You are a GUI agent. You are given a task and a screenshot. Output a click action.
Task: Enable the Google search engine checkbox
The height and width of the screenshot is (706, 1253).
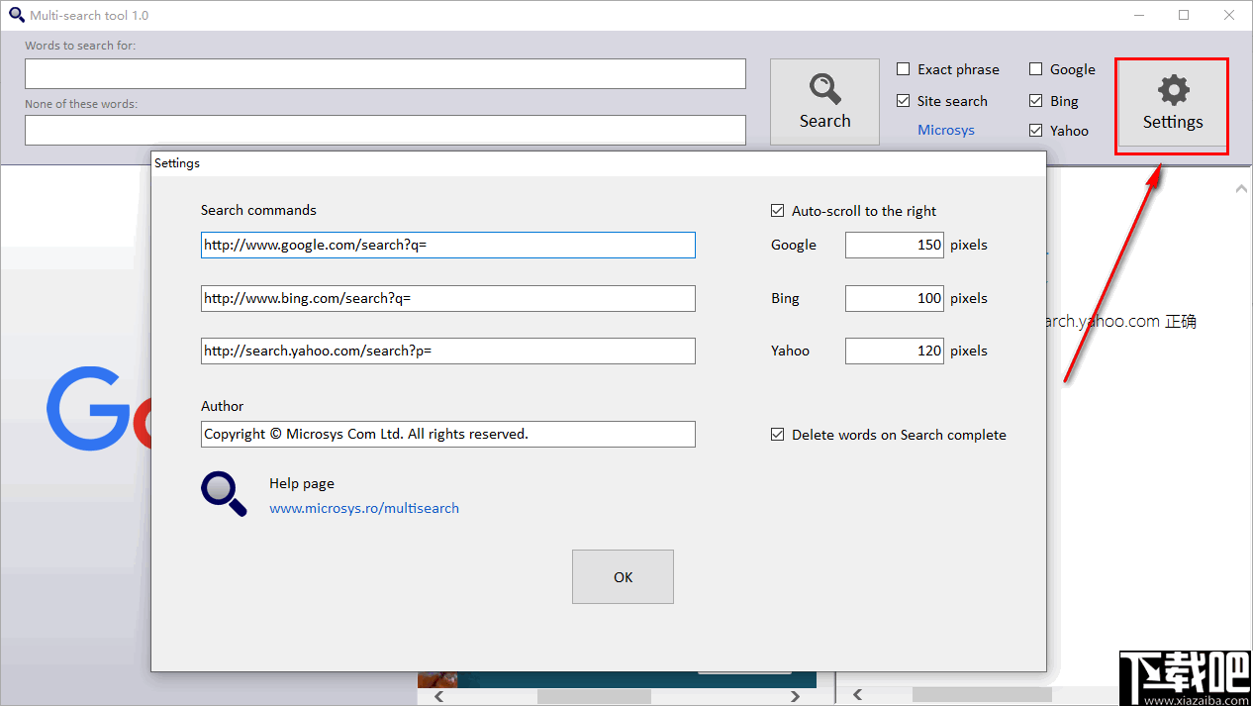[1036, 69]
